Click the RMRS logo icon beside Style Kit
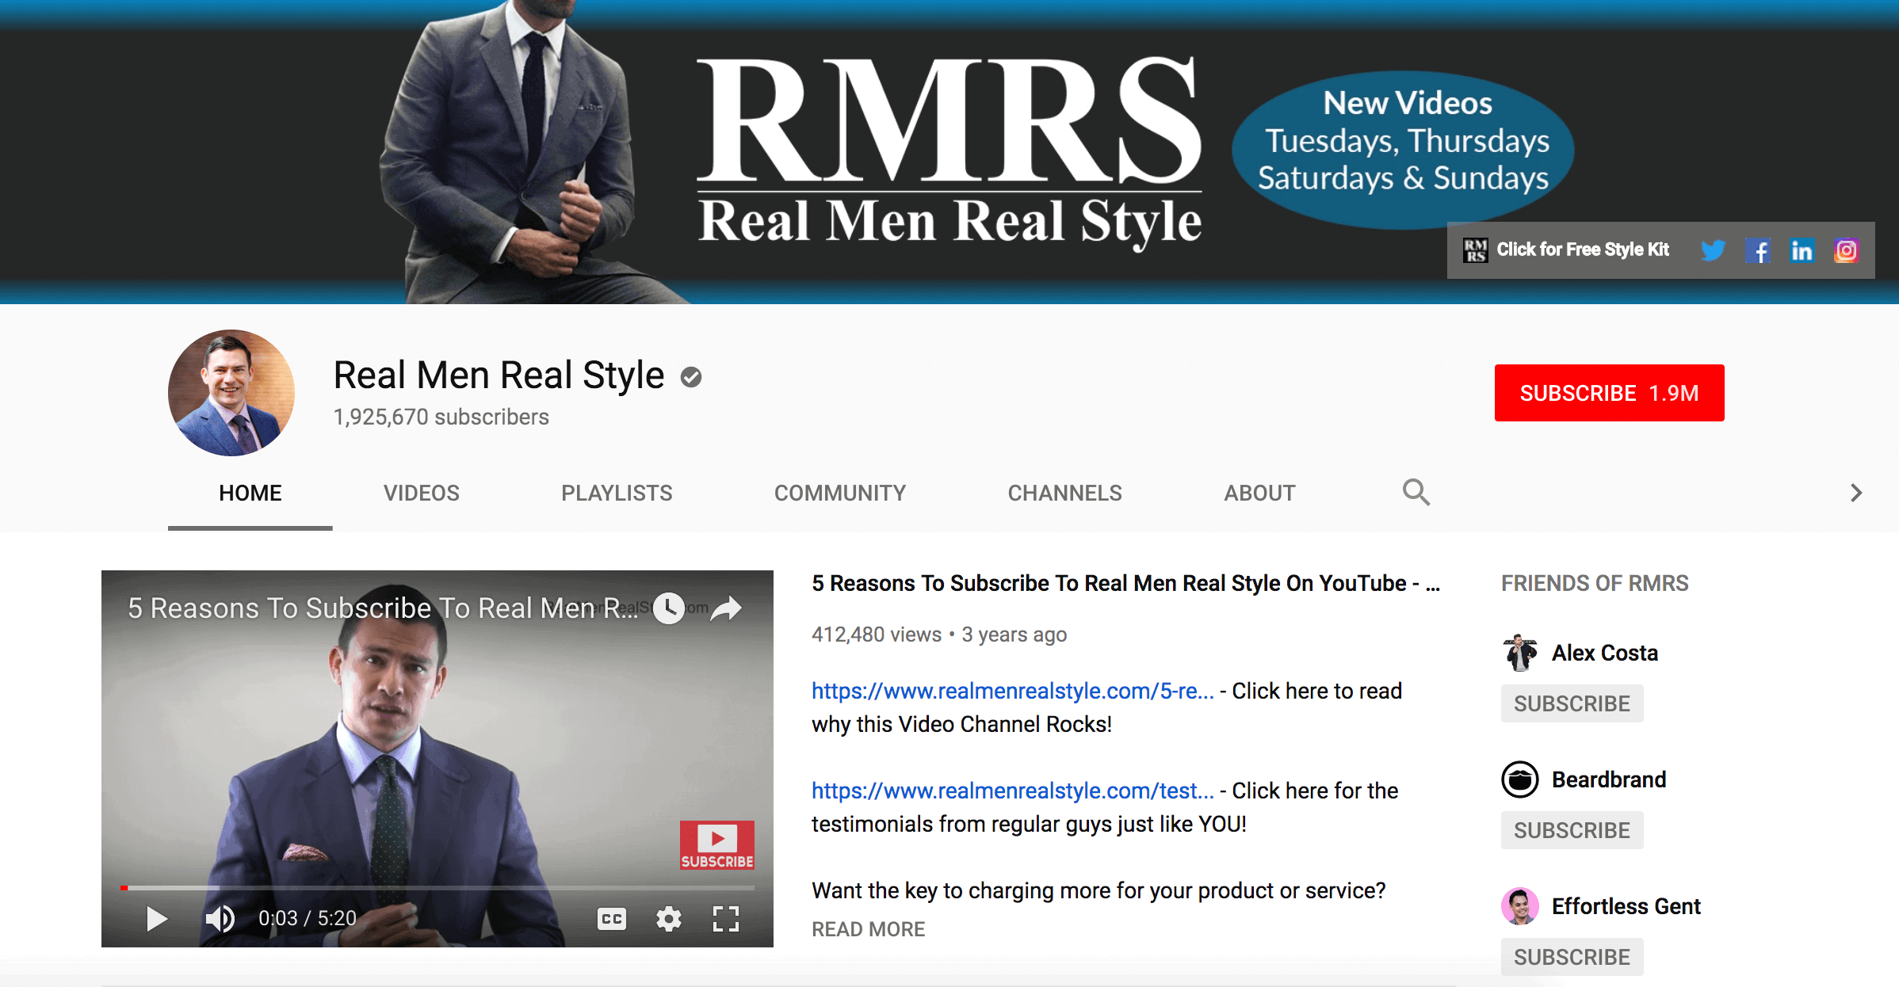 coord(1475,250)
